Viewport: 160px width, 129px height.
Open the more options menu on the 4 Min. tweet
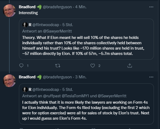[151, 7]
